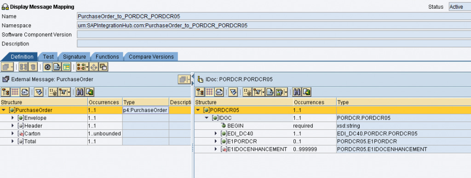
Task: Click the Display Message Mapping lock icon
Action: [5, 6]
